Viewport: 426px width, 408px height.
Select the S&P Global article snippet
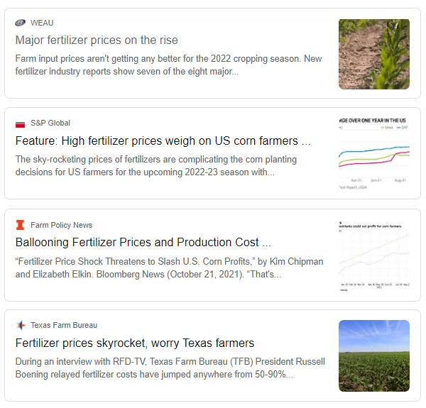coord(156,165)
